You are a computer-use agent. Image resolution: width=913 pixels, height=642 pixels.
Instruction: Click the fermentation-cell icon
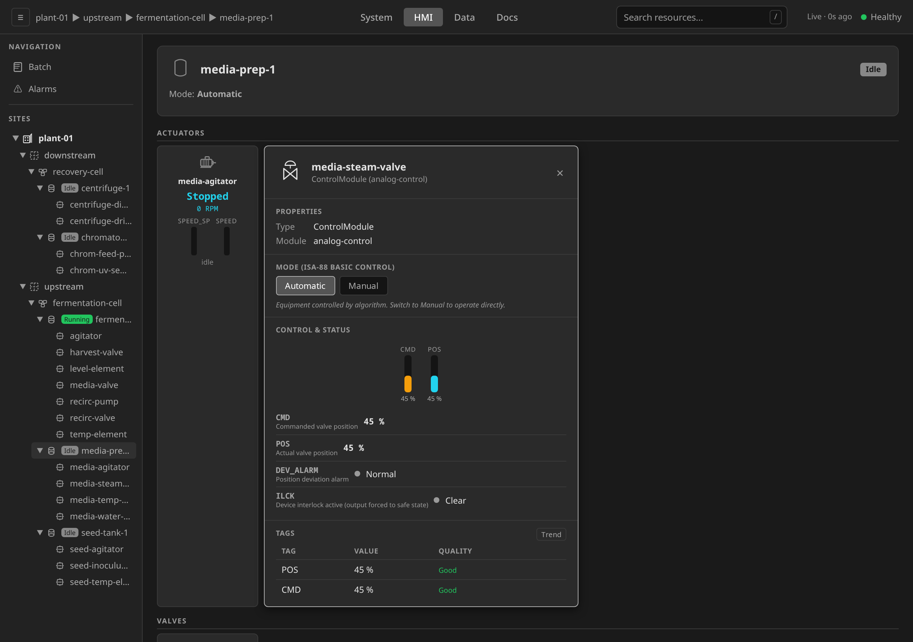point(43,303)
